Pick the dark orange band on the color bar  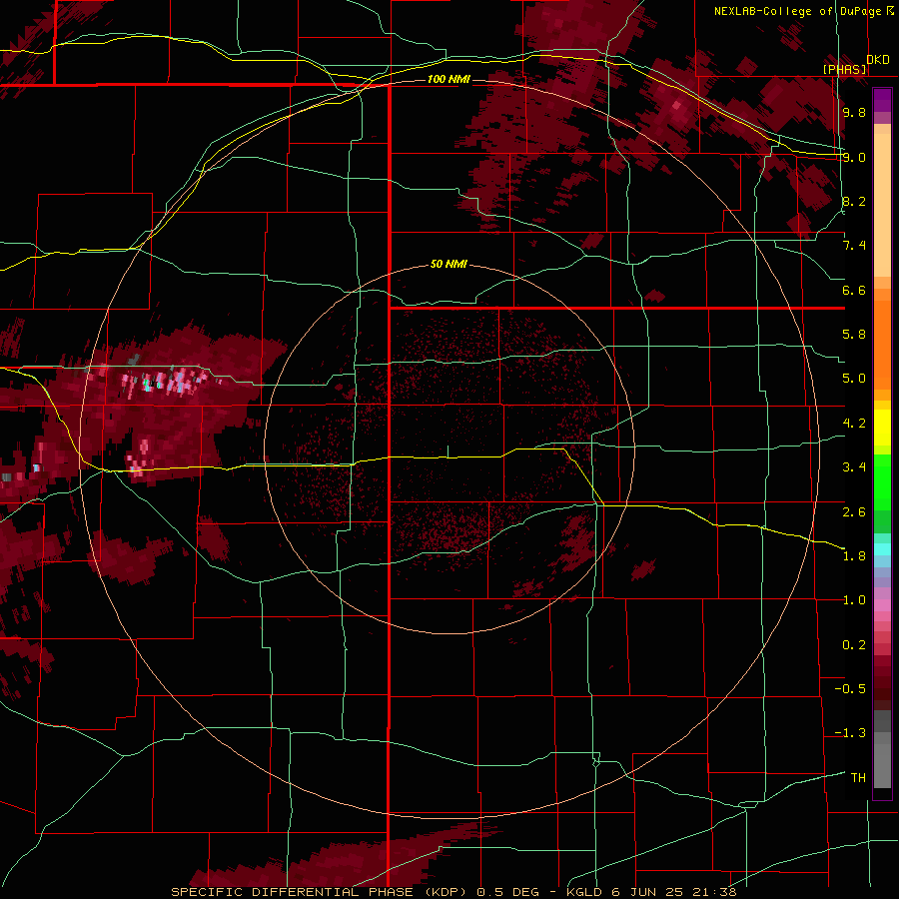pos(882,344)
